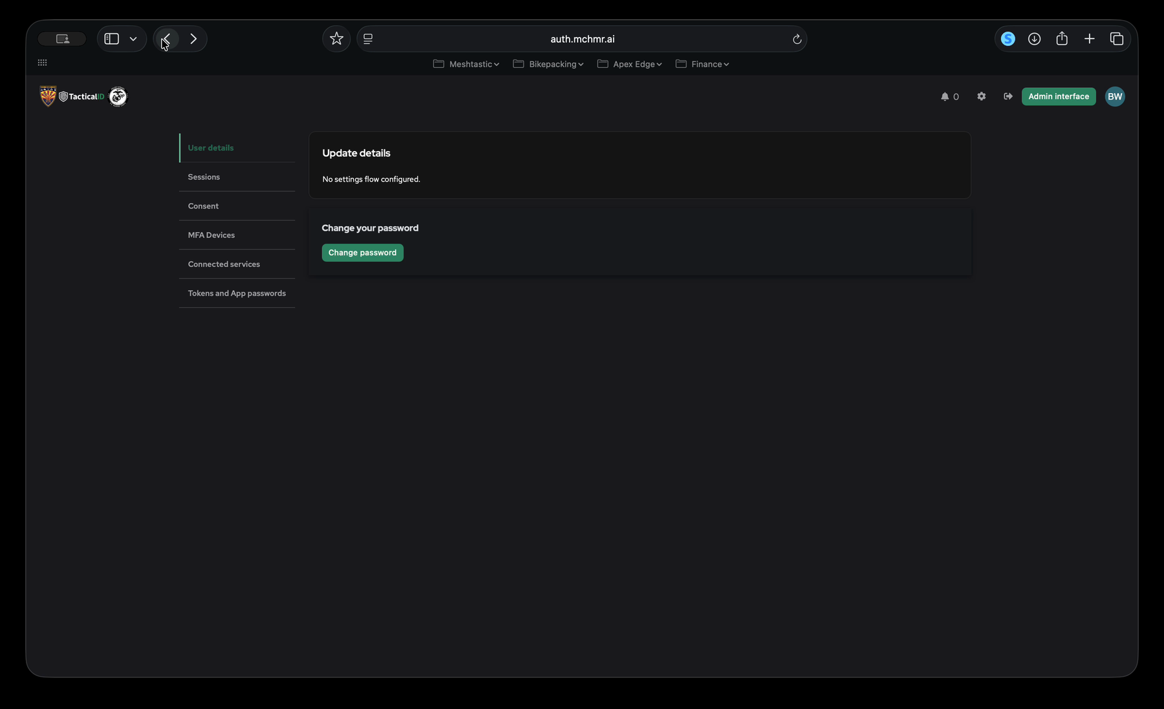Screen dimensions: 1164x709
Task: Click the apps grid icon below toolbar
Action: (42, 63)
